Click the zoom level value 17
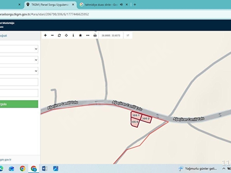The width and height of the screenshot is (231, 173). (128, 35)
